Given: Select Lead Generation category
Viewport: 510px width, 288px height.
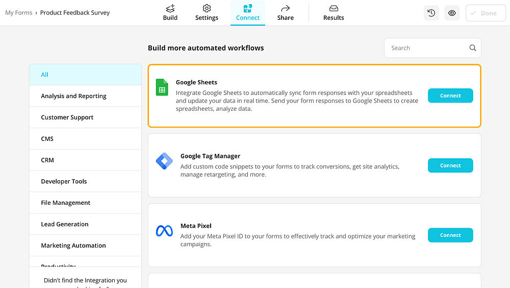Looking at the screenshot, I should point(85,224).
